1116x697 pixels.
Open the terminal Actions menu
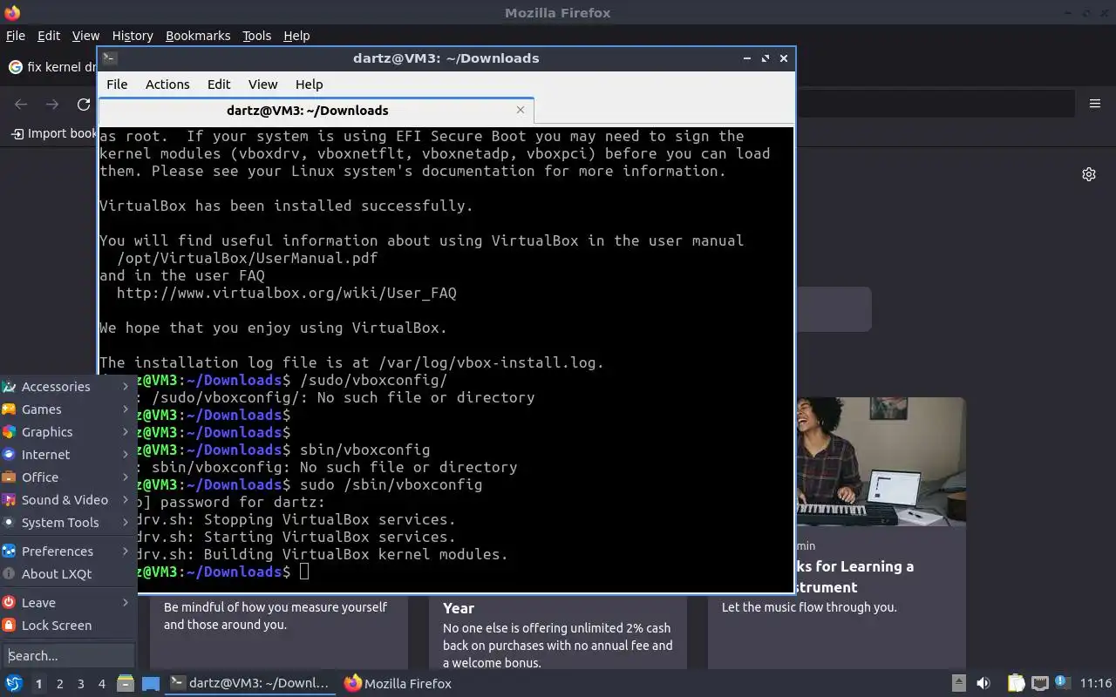click(x=167, y=85)
